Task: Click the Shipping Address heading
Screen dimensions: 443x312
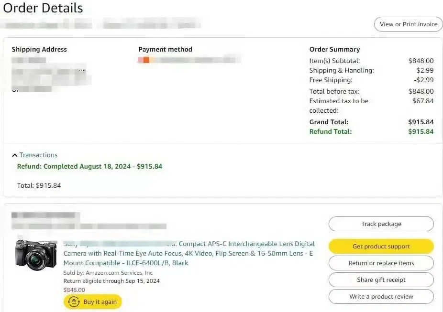Action: click(39, 49)
